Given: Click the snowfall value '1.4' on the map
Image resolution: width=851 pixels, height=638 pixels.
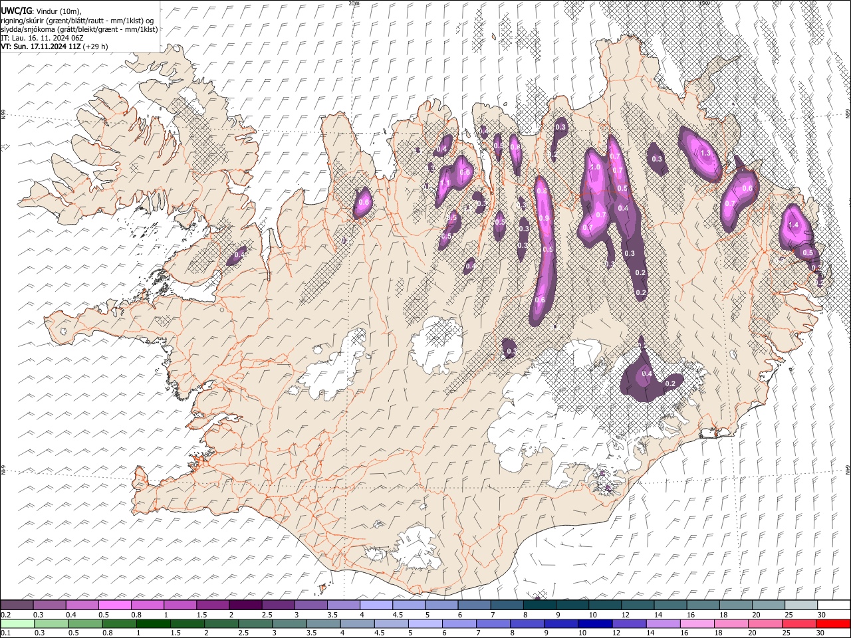Looking at the screenshot, I should 792,225.
